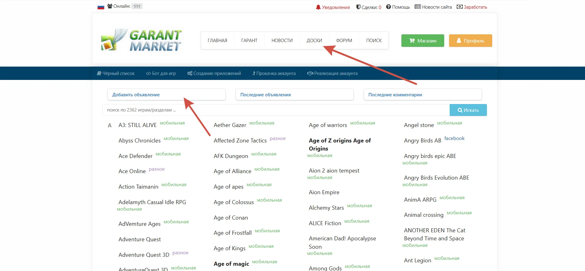Open Сделки shield link
Screen dimensions: 585x271
click(369, 7)
